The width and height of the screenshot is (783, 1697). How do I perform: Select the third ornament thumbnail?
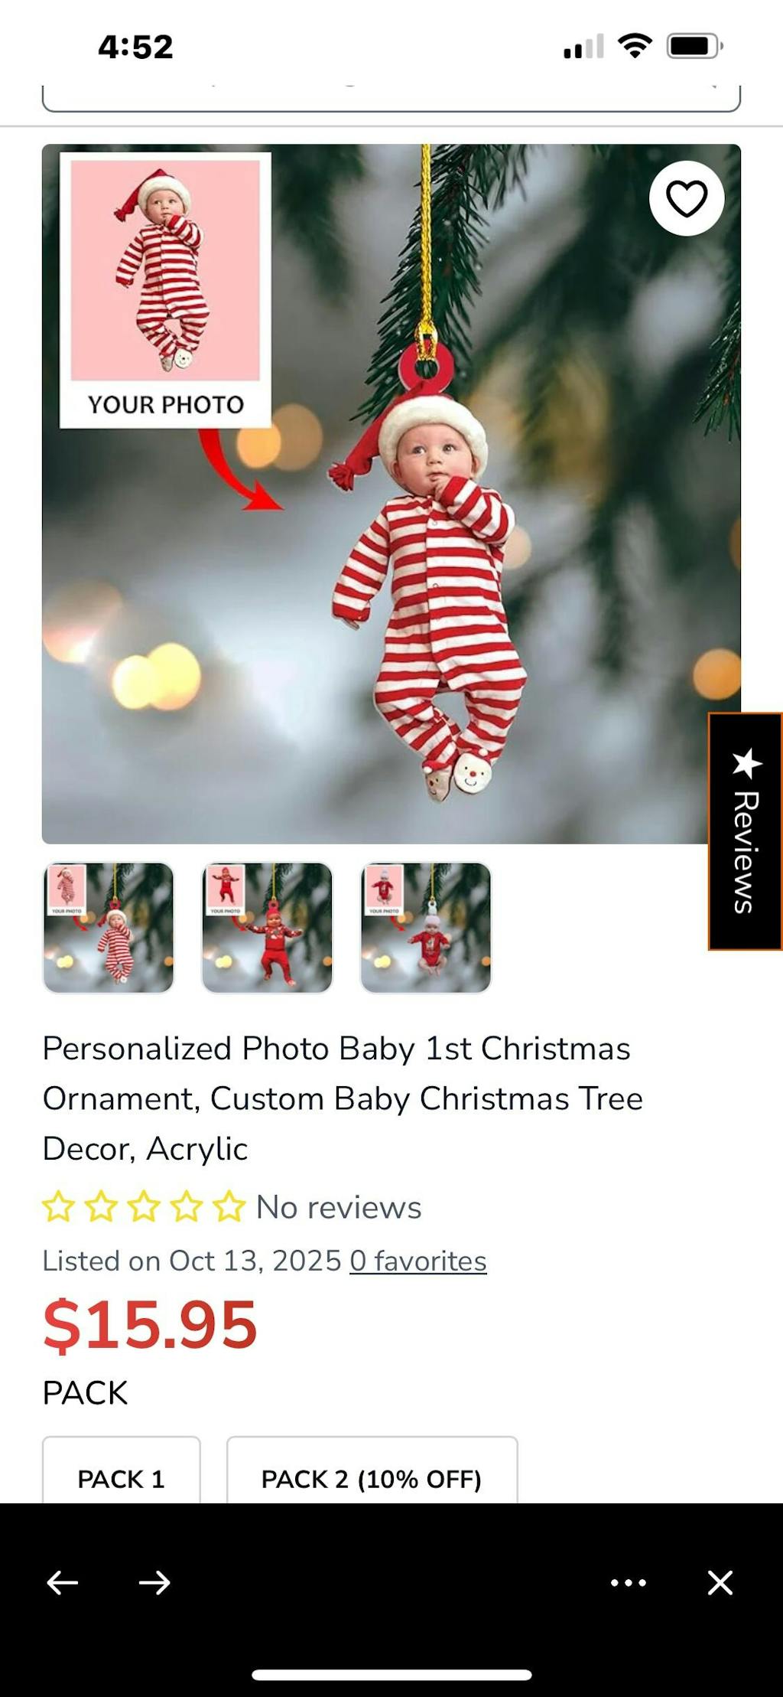426,928
